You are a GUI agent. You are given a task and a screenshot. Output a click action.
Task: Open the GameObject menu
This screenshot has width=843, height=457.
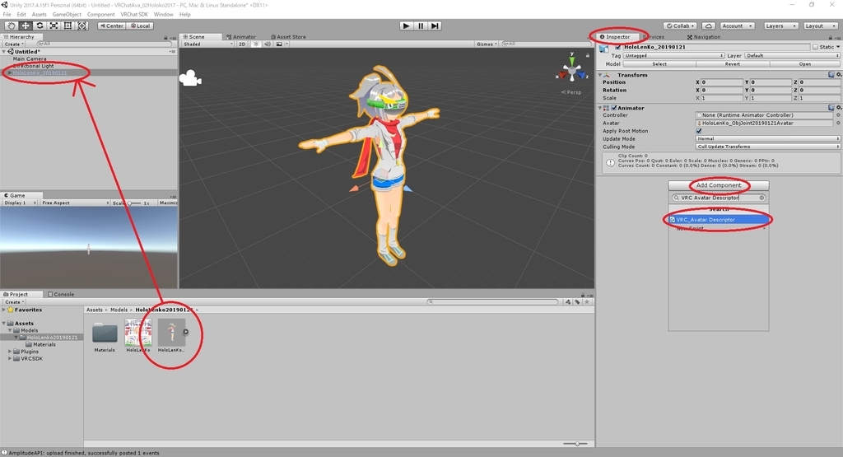click(x=67, y=15)
